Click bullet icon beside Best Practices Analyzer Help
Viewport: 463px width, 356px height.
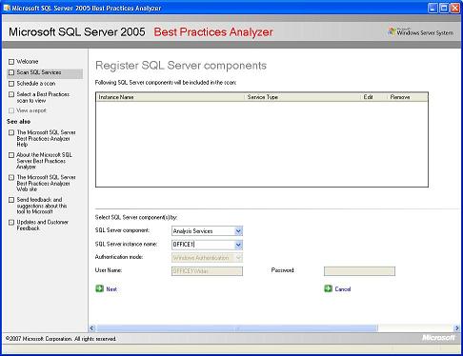pyautogui.click(x=11, y=132)
